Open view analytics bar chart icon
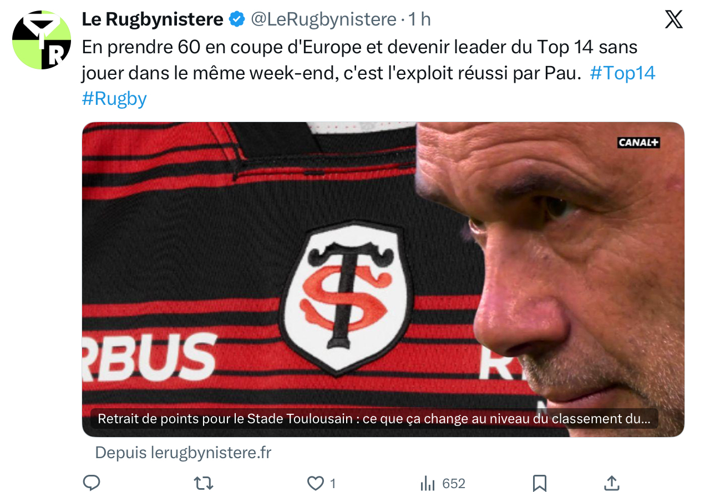 tap(428, 483)
